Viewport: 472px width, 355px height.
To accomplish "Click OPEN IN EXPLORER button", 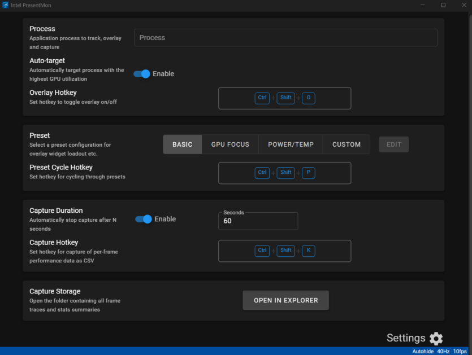I will (x=285, y=300).
